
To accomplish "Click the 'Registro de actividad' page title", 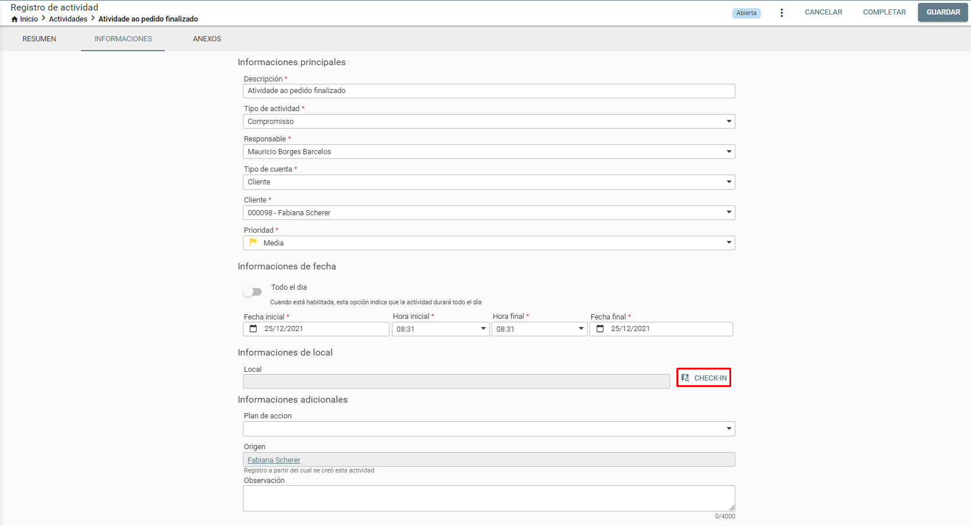I will 54,8.
